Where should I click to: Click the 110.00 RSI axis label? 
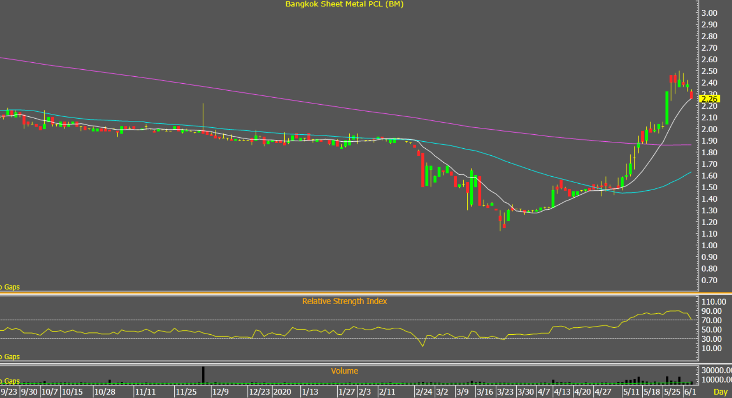714,302
